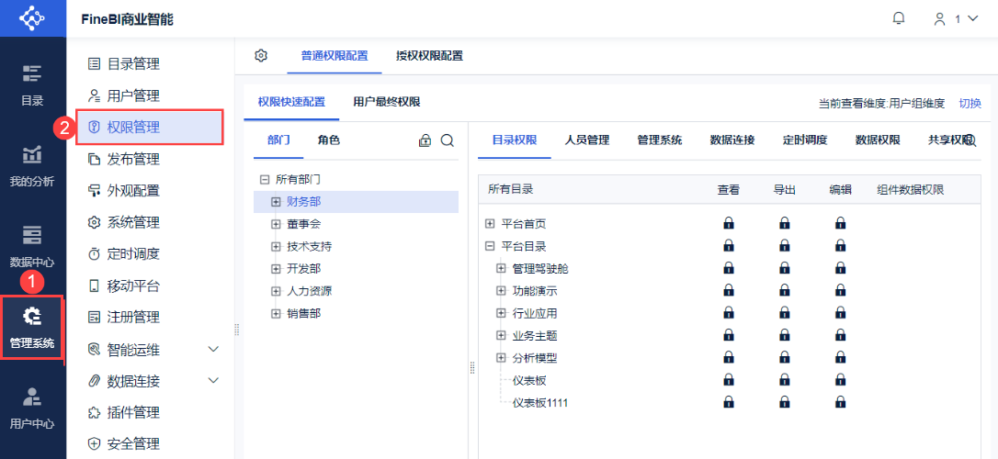
Task: Click the gear icon beside 普通权限配置
Action: click(261, 56)
